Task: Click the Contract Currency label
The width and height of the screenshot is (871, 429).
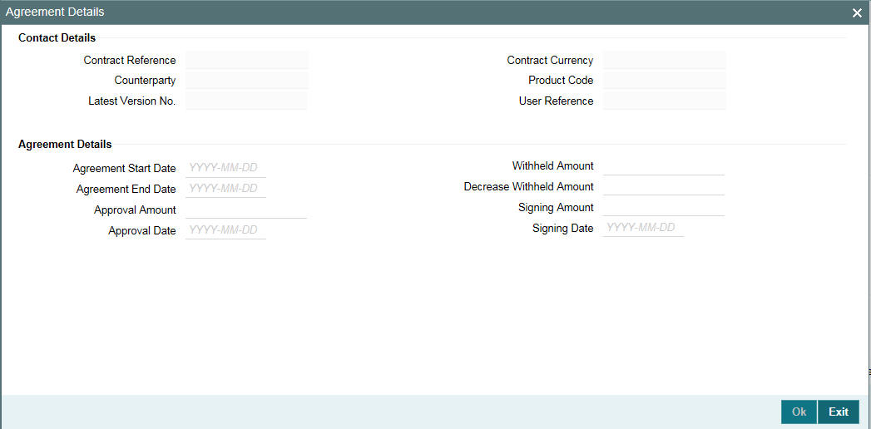Action: pyautogui.click(x=550, y=60)
